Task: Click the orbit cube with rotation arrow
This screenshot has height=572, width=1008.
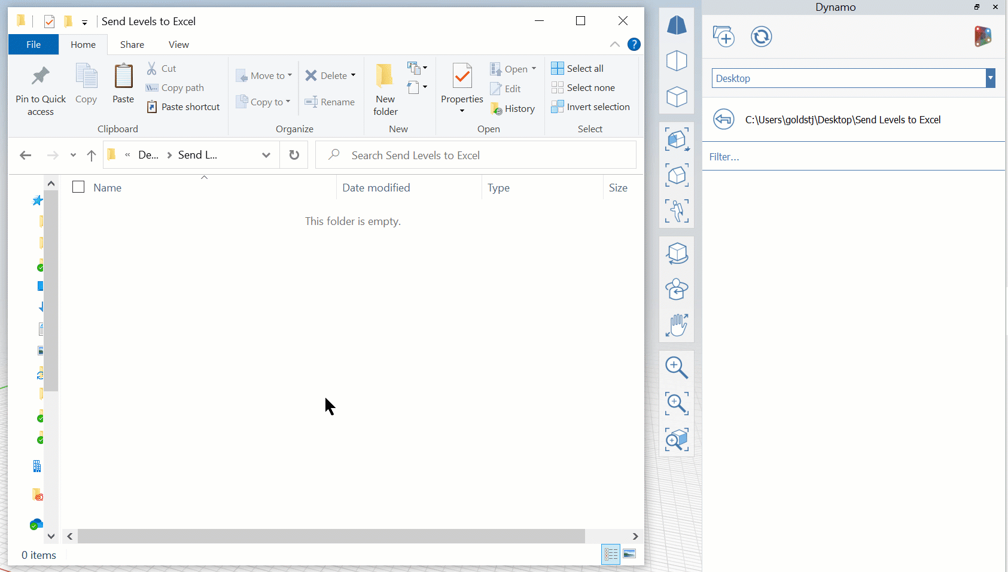Action: pyautogui.click(x=677, y=254)
